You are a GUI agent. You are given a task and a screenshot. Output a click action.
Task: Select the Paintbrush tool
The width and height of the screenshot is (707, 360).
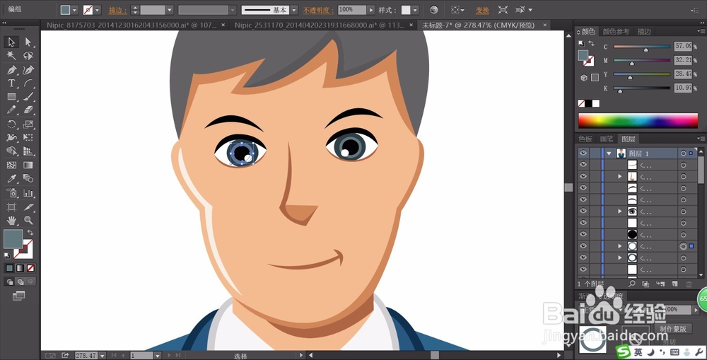[x=28, y=96]
